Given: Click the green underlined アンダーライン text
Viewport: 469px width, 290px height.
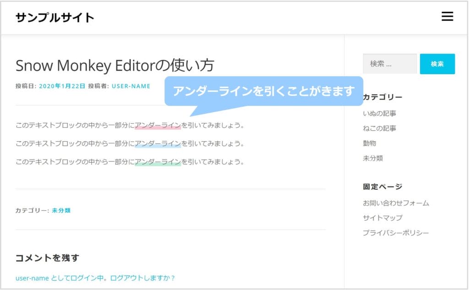Looking at the screenshot, I should 158,162.
